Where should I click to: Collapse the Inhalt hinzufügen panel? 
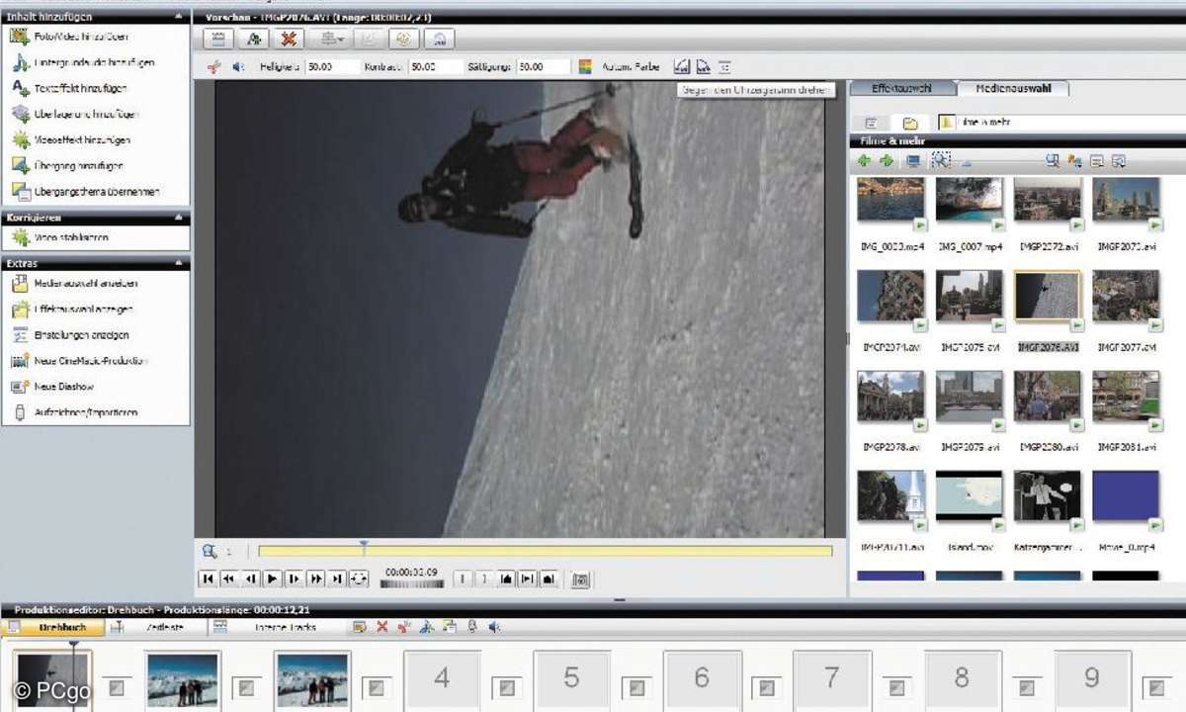(x=178, y=17)
